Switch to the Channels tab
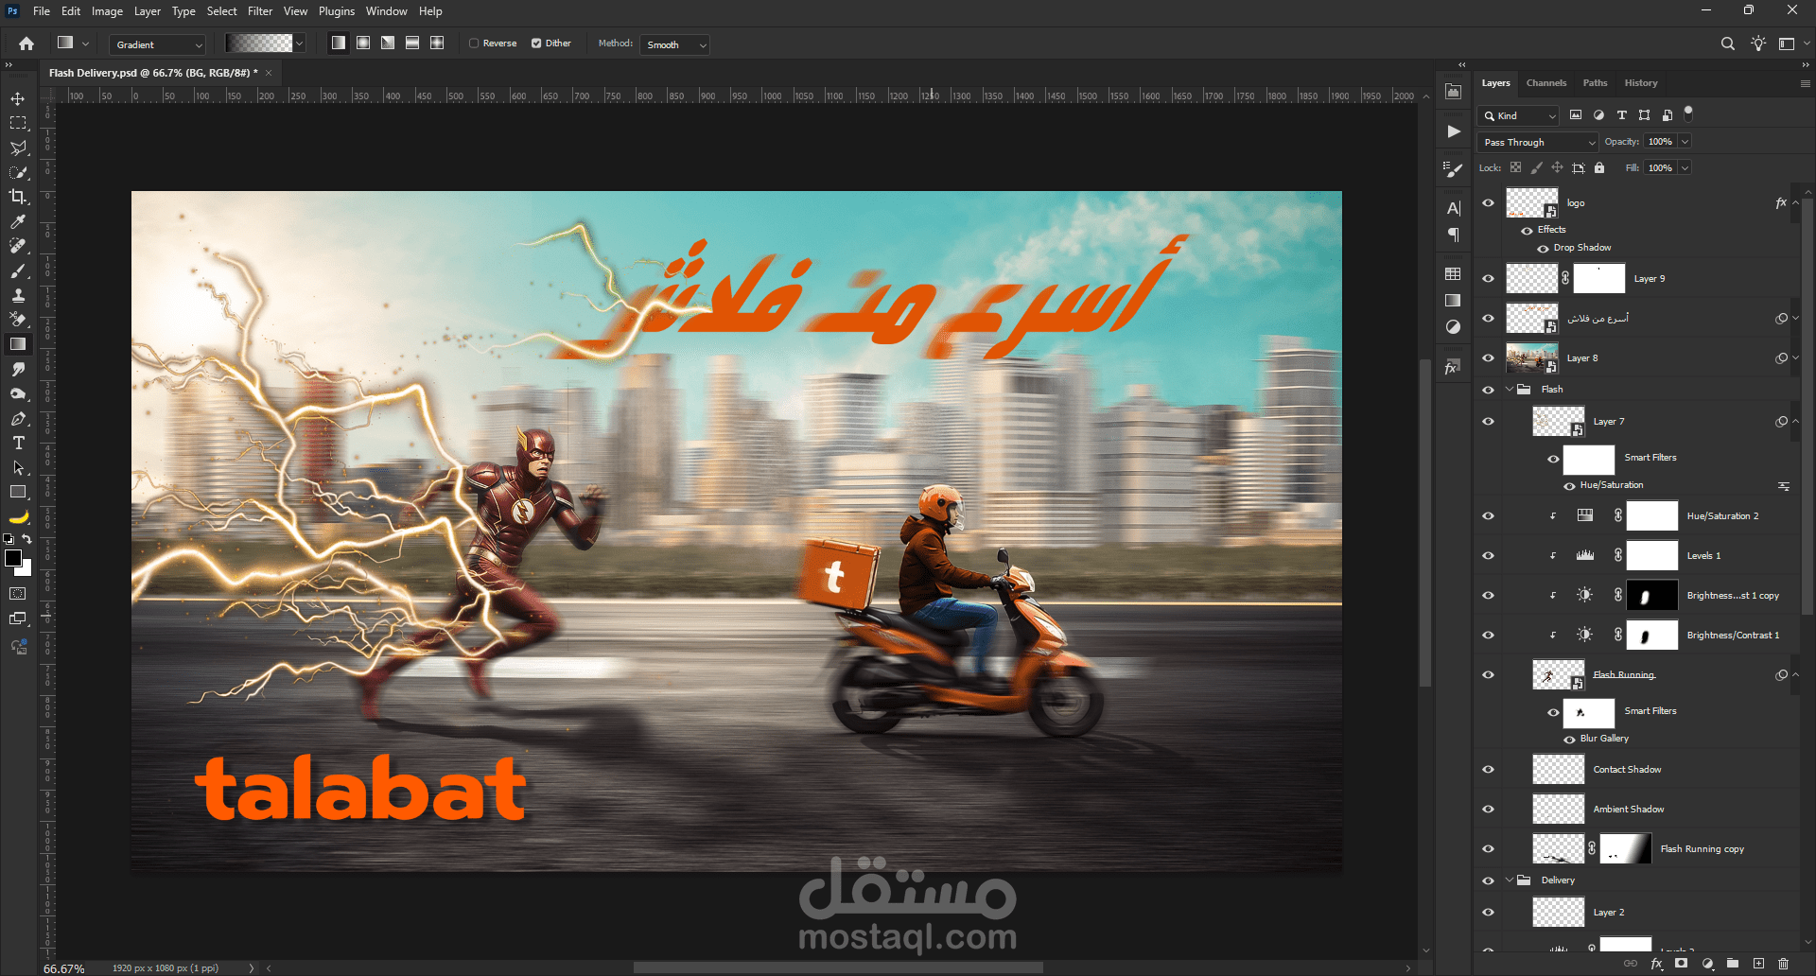Image resolution: width=1816 pixels, height=976 pixels. tap(1546, 83)
